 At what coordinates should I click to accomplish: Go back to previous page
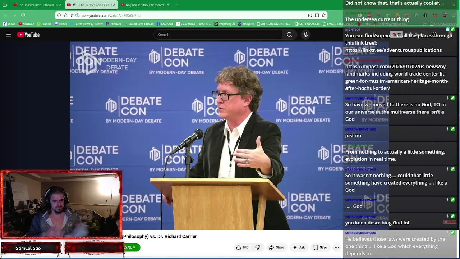(6, 15)
